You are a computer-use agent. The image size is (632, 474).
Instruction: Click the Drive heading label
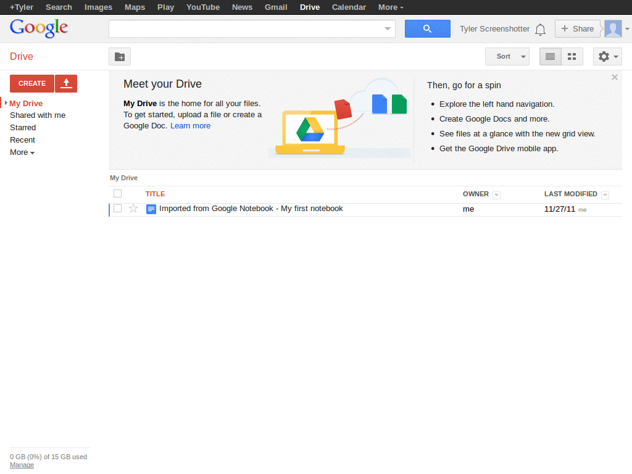[22, 56]
